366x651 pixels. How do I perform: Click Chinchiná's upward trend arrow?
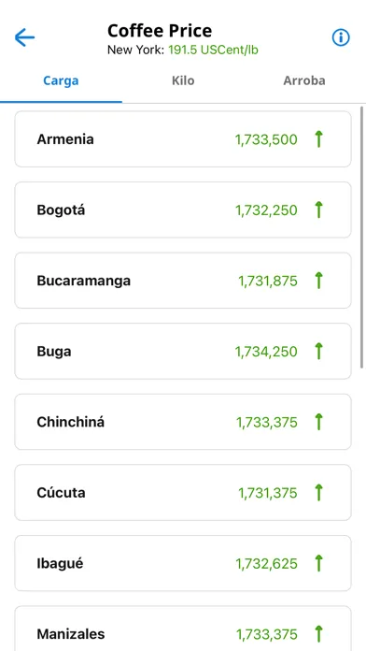pyautogui.click(x=318, y=422)
